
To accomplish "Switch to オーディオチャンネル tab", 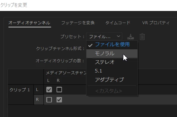I will tap(29, 23).
